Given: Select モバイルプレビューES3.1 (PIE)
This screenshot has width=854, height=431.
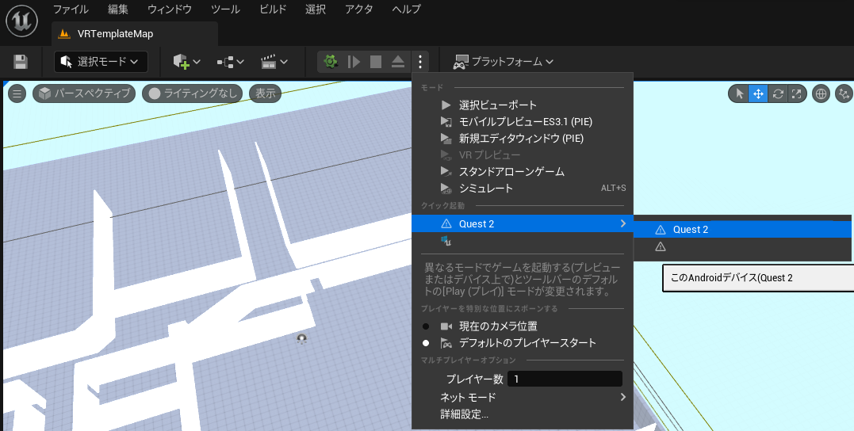Looking at the screenshot, I should pyautogui.click(x=523, y=122).
